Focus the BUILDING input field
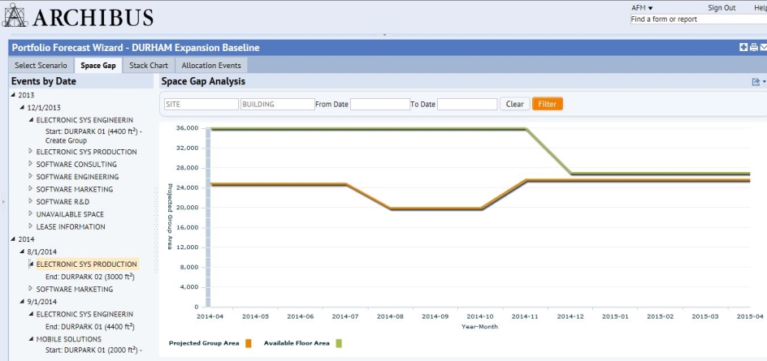 tap(277, 104)
